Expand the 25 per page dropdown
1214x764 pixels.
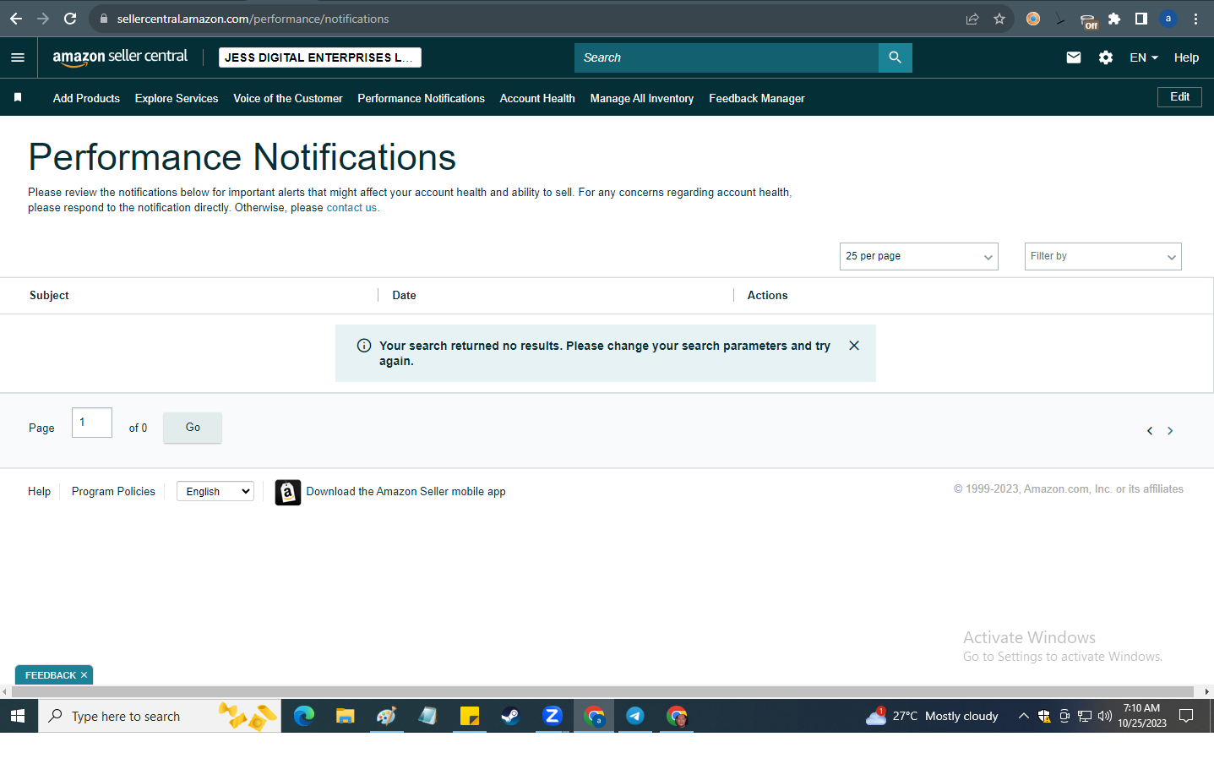(x=919, y=256)
